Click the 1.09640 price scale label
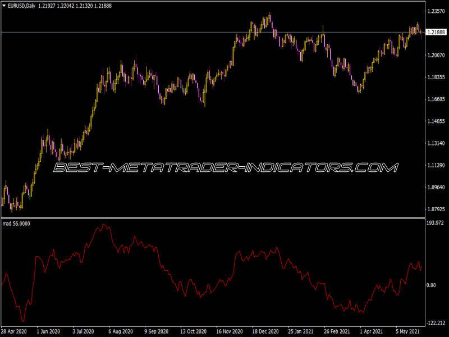The height and width of the screenshot is (337, 449). coord(436,187)
